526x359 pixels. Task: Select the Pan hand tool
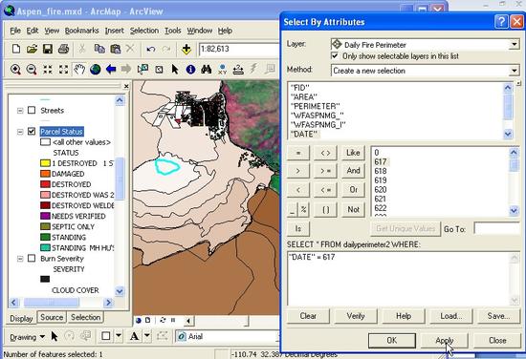tap(79, 70)
